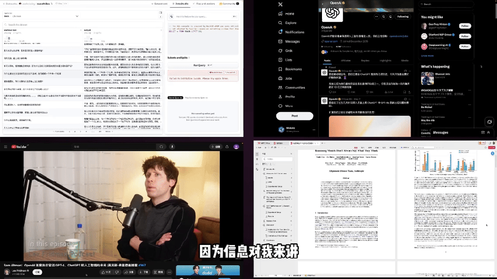Open Notifications in the X sidebar
Screen dimensions: 497x279
pos(291,32)
